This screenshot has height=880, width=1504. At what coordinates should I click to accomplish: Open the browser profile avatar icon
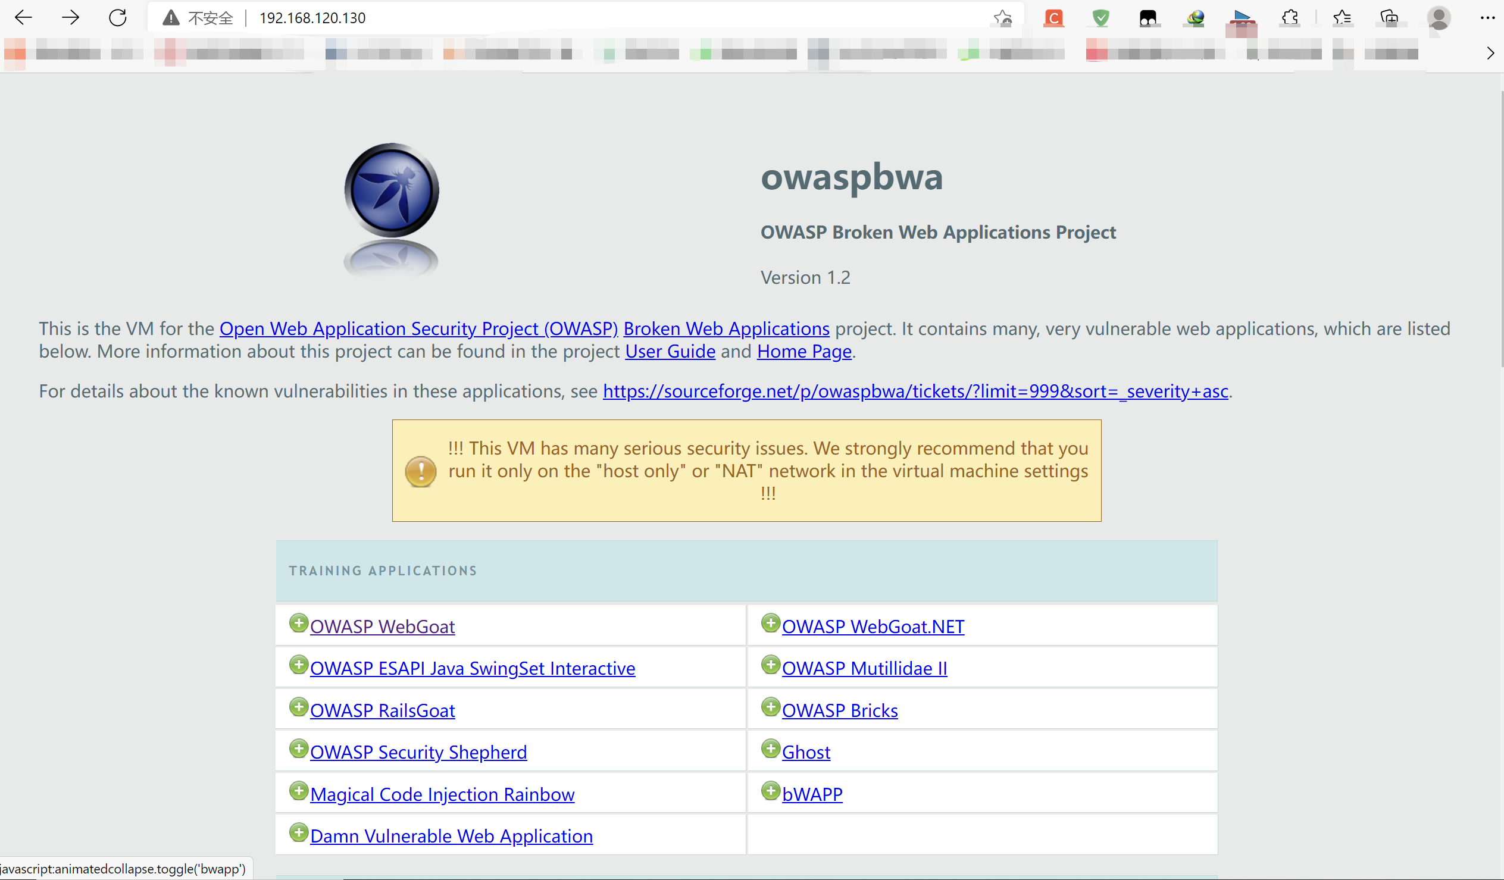1439,18
